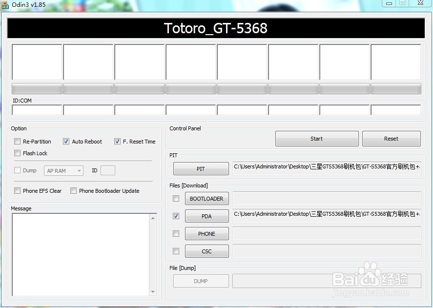Choose a BOOTLOADER file

point(207,199)
